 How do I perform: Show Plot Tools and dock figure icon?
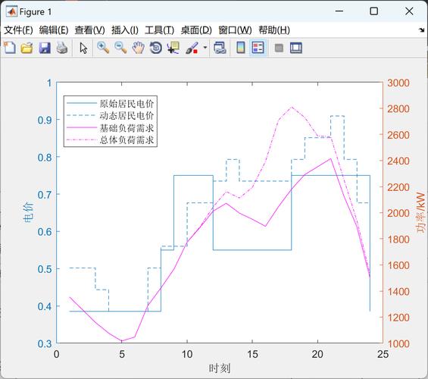(x=296, y=48)
